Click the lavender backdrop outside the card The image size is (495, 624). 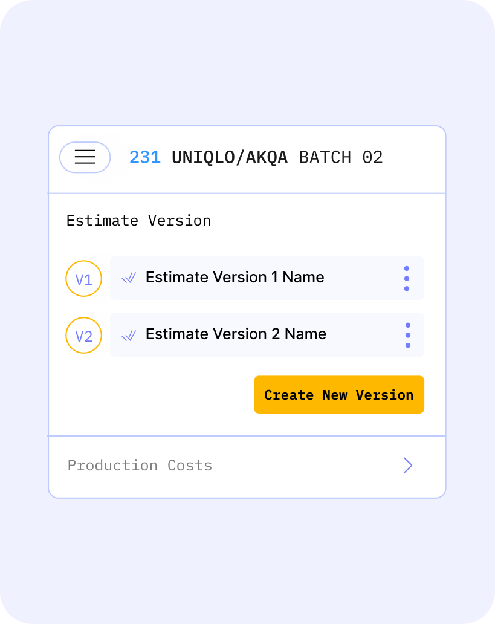click(x=247, y=63)
